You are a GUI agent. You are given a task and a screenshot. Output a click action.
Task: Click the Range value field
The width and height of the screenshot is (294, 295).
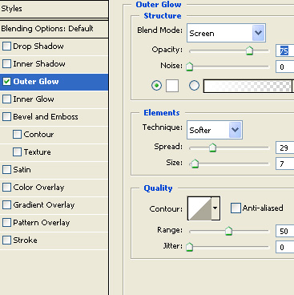coord(285,231)
